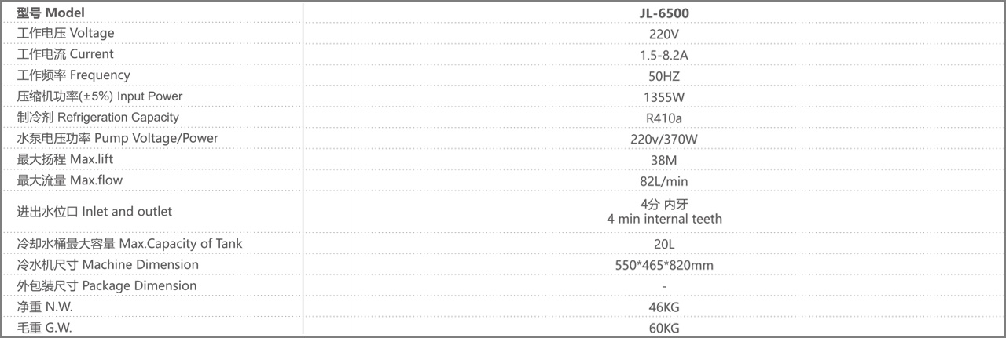Select the 50HZ frequency value
Image resolution: width=1006 pixels, height=338 pixels.
coord(664,76)
